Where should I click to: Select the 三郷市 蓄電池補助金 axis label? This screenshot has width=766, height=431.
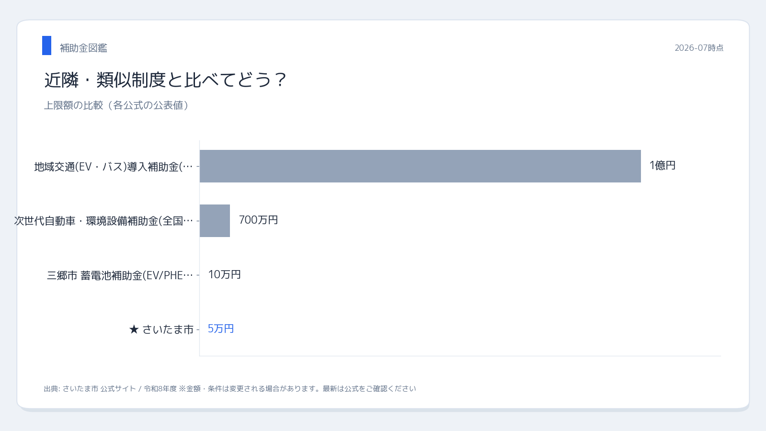point(120,275)
